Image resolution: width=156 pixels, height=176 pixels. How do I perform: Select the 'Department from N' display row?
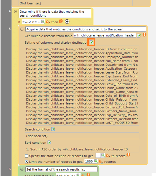82,65
